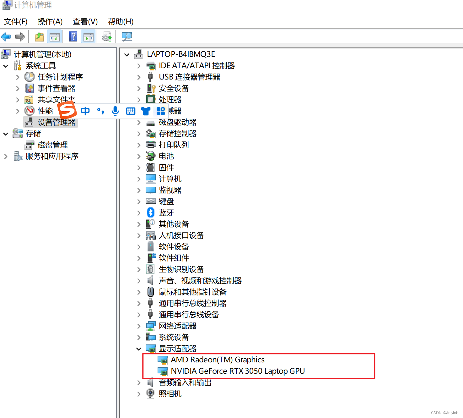Select the 软件组件 category
The image size is (463, 418).
(x=174, y=258)
